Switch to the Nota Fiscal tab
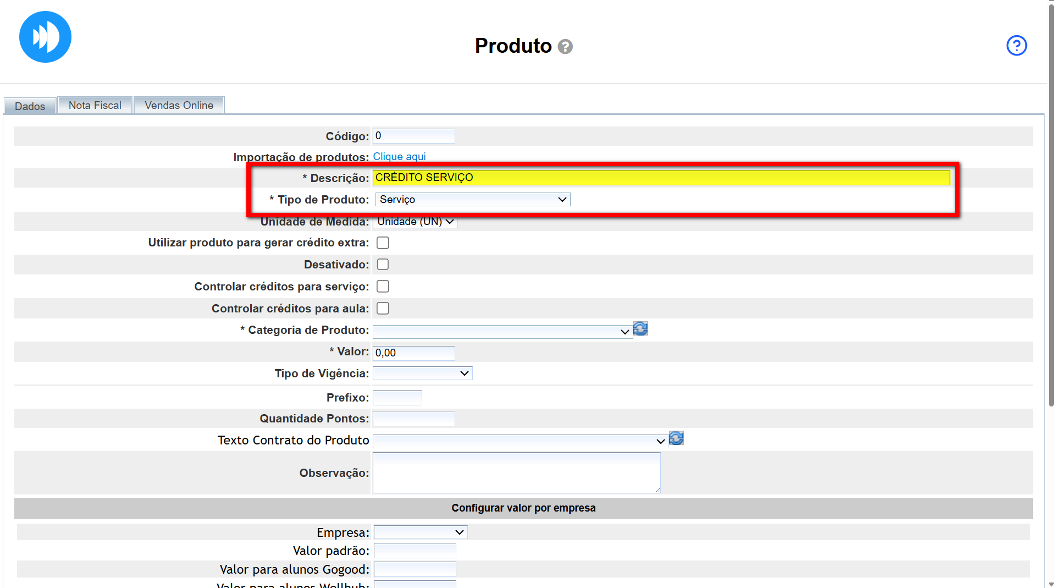This screenshot has width=1055, height=588. 95,106
